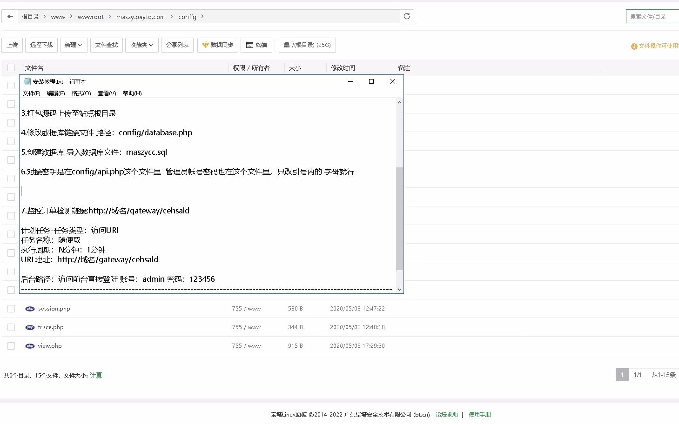Image resolution: width=679 pixels, height=424 pixels.
Task: Open the 文件(F) menu in Notepad
Action: pyautogui.click(x=31, y=93)
